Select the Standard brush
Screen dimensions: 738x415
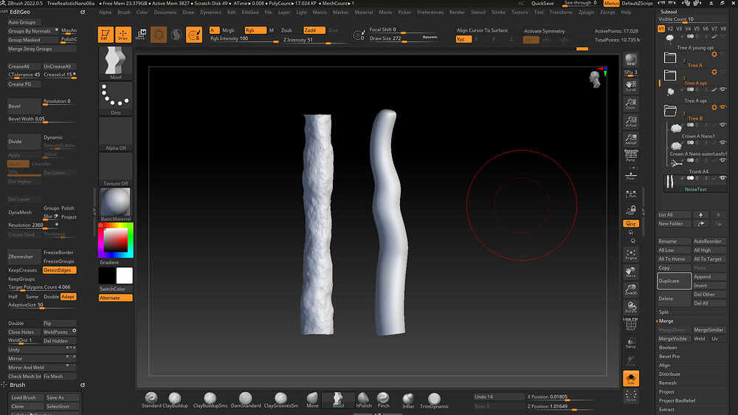pyautogui.click(x=151, y=400)
